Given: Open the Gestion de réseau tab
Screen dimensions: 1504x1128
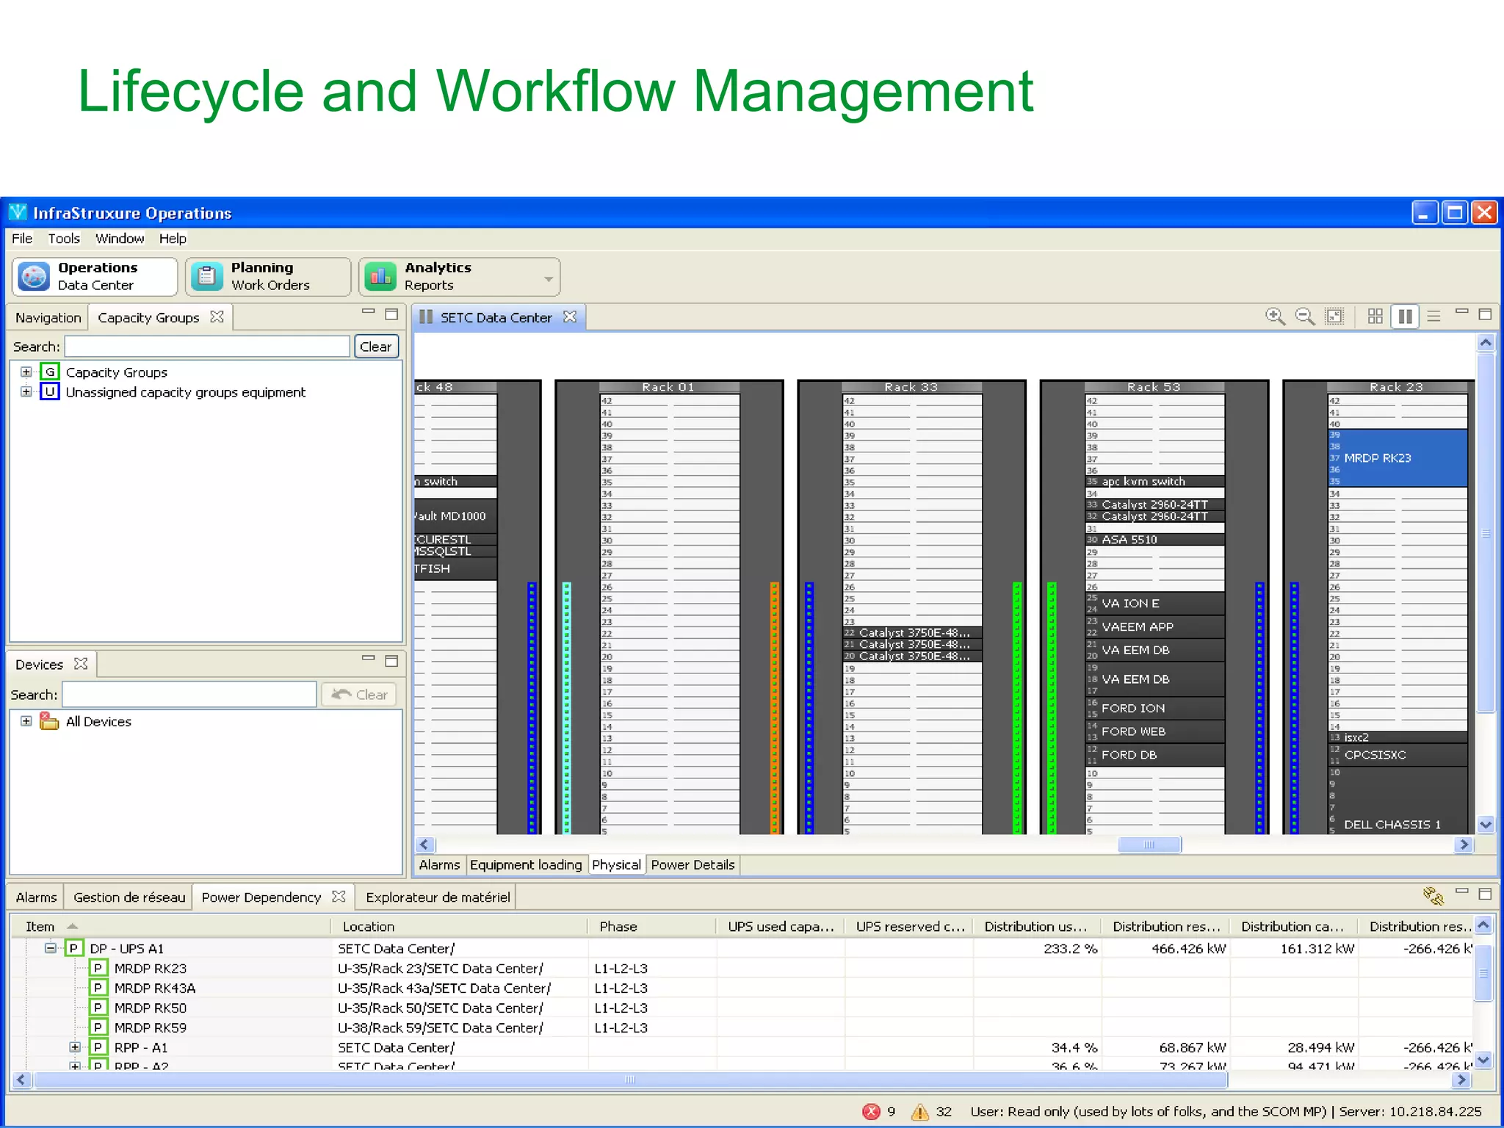Looking at the screenshot, I should click(x=129, y=897).
